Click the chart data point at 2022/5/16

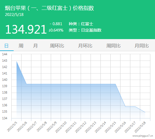(125, 107)
